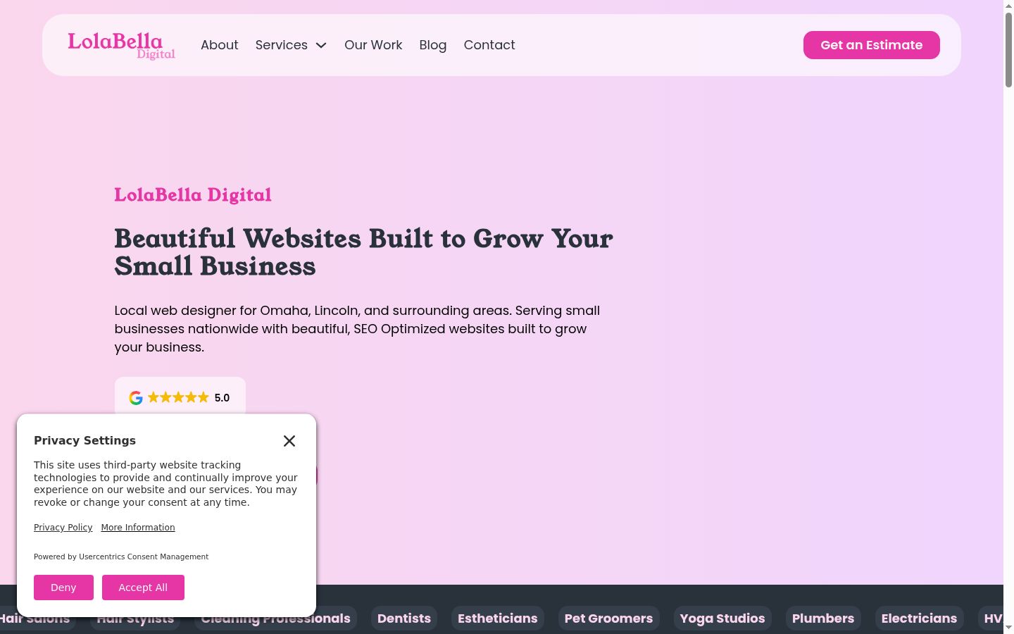
Task: Click the five-star 5.0 rating
Action: (x=189, y=398)
